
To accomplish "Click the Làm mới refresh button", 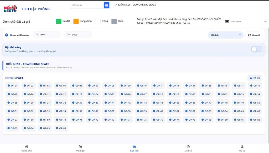I will [254, 35].
